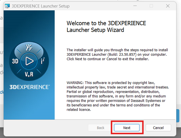Close the 3DEXPERIENCE Launcher Setup window
This screenshot has height=138, width=181.
168,6
